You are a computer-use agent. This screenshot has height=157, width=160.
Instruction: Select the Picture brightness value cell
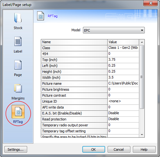123,90
